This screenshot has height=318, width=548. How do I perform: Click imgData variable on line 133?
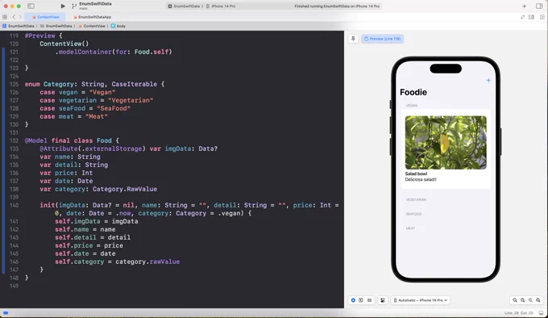178,149
